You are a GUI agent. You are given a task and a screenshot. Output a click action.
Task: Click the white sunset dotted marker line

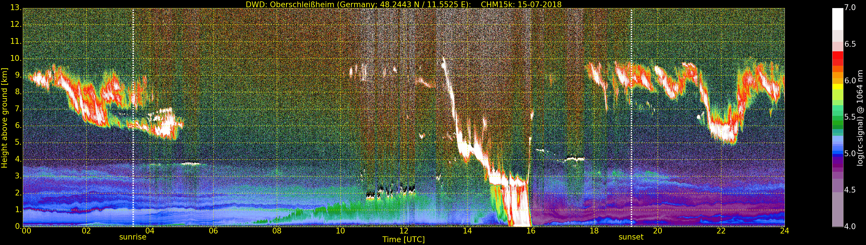(x=631, y=118)
